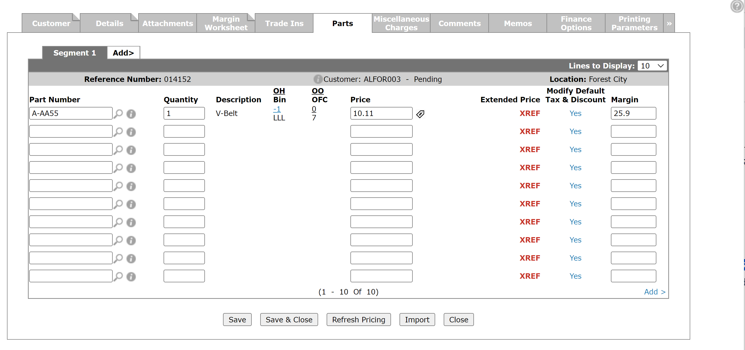
Task: Click the -1 on-hand quantity link
Action: pos(277,109)
